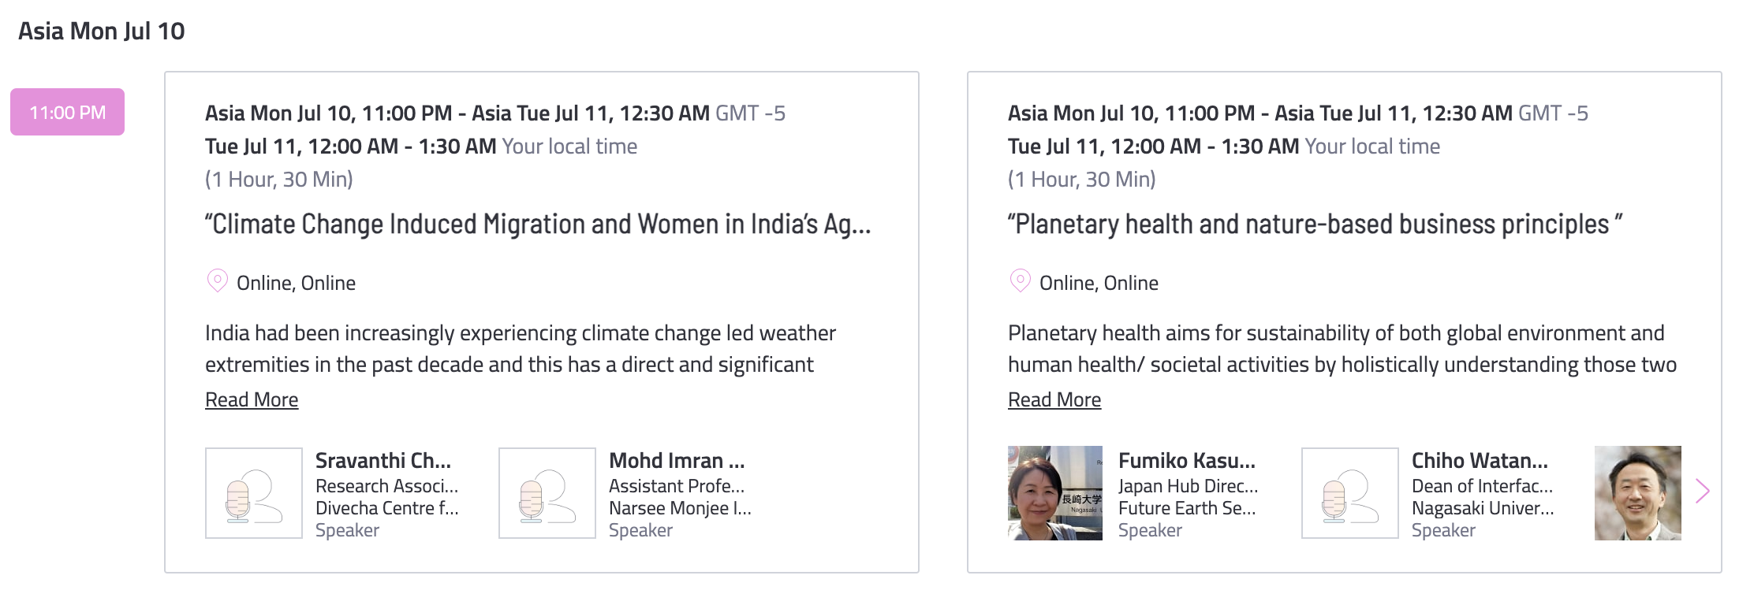Click Chiho Watan... microphone placeholder avatar
1754x605 pixels.
click(x=1350, y=493)
